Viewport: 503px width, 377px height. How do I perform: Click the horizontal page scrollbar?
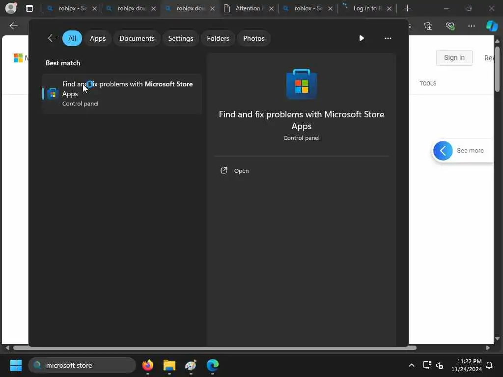pos(215,348)
